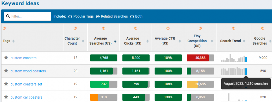Click the orange 318 searches bar
The height and width of the screenshot is (102, 272).
point(104,97)
